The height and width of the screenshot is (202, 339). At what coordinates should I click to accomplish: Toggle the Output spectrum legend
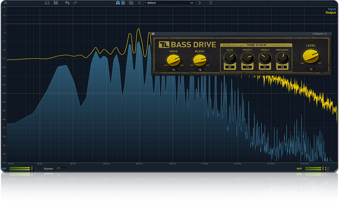click(331, 12)
